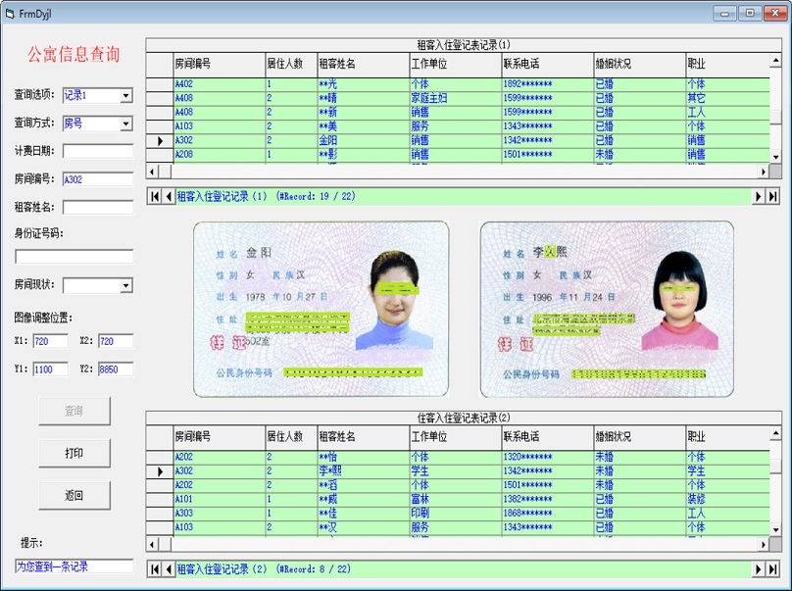Go to previous record in navigator (2)
Image resolution: width=792 pixels, height=591 pixels.
169,569
